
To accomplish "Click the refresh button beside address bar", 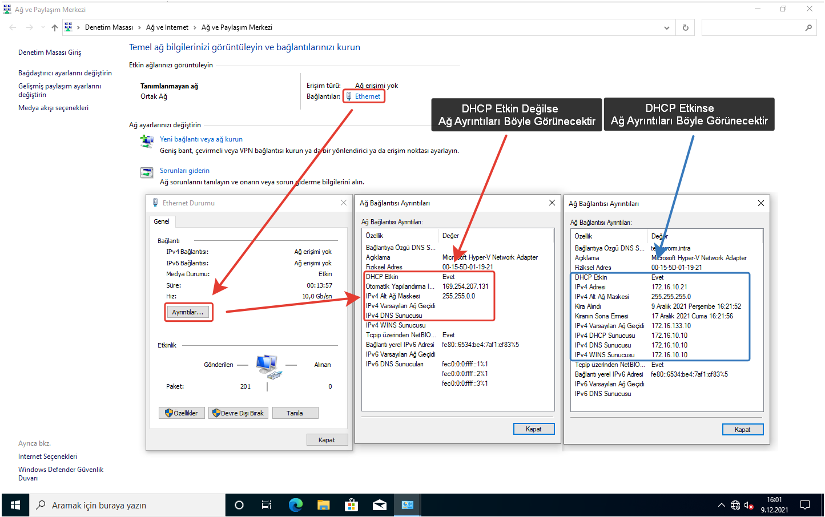I will (x=686, y=27).
